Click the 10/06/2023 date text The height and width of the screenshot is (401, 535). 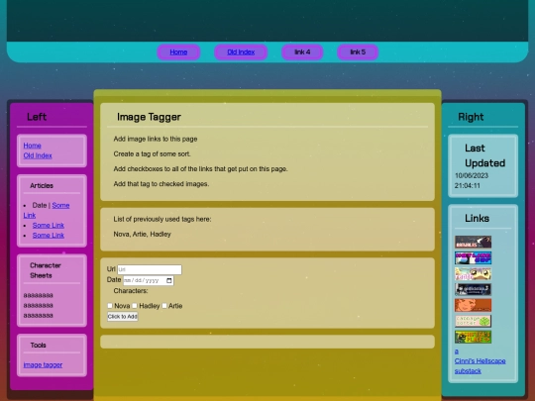(472, 175)
